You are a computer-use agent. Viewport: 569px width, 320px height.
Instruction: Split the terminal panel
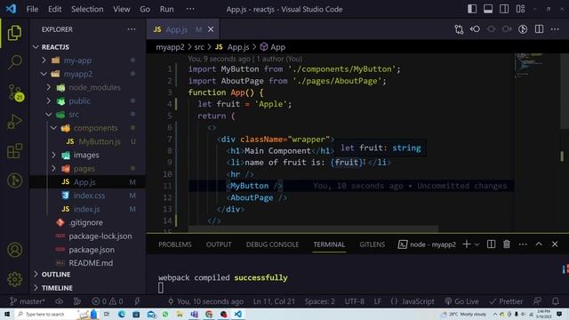(491, 244)
